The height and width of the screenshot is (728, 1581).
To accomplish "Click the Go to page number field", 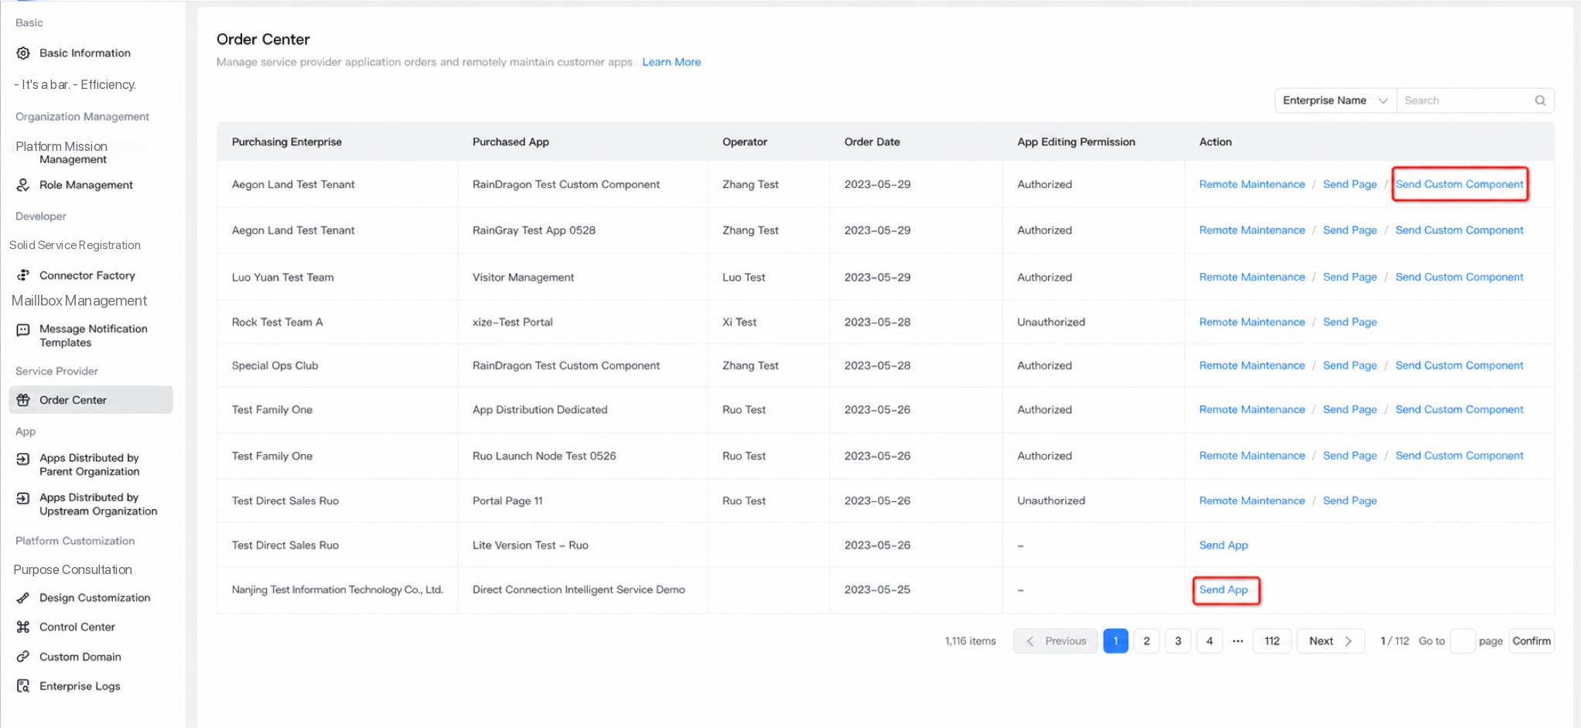I will [1462, 641].
